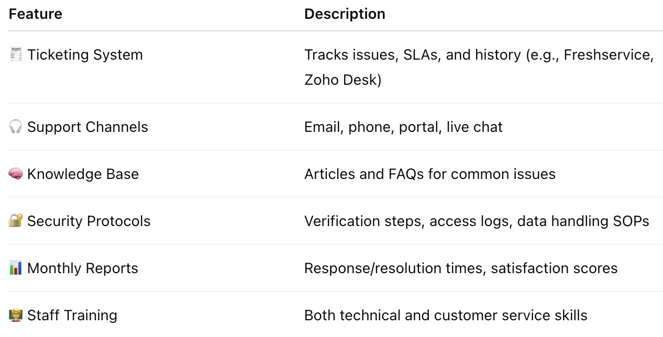Viewport: 663px width, 337px height.
Task: Click the lock icon beside Security Protocols
Action: [x=16, y=221]
